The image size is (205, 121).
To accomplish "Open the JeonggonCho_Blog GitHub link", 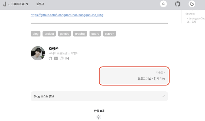I will tap(67, 15).
